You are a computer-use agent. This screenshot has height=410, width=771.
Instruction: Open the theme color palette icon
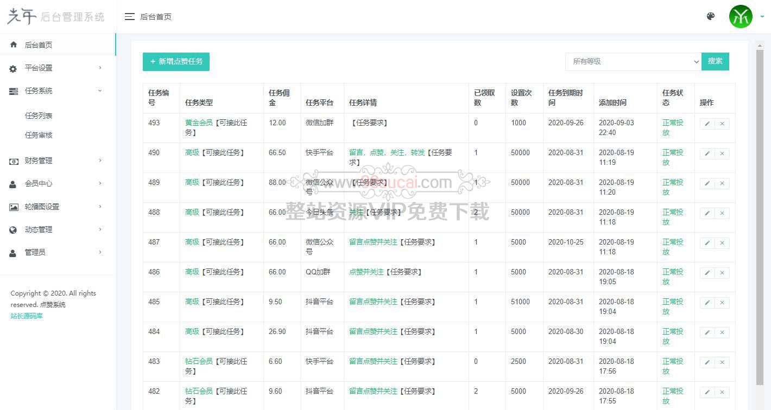click(710, 16)
